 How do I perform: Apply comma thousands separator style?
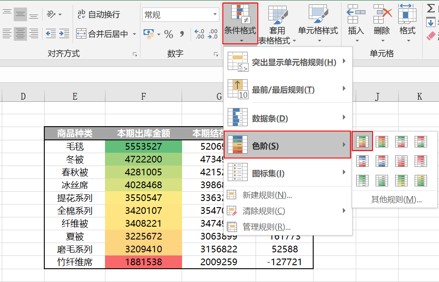(182, 34)
